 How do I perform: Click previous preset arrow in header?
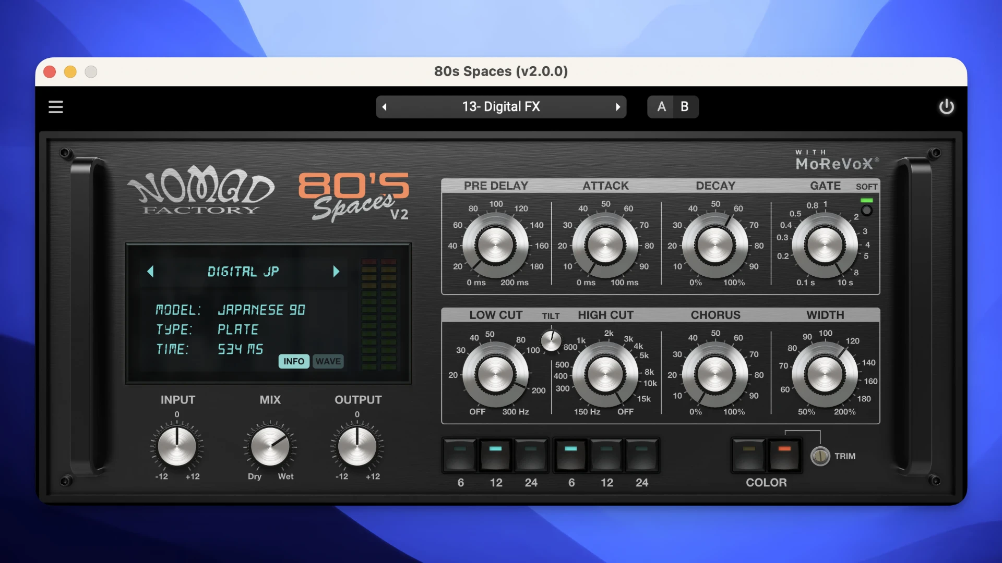(x=385, y=107)
